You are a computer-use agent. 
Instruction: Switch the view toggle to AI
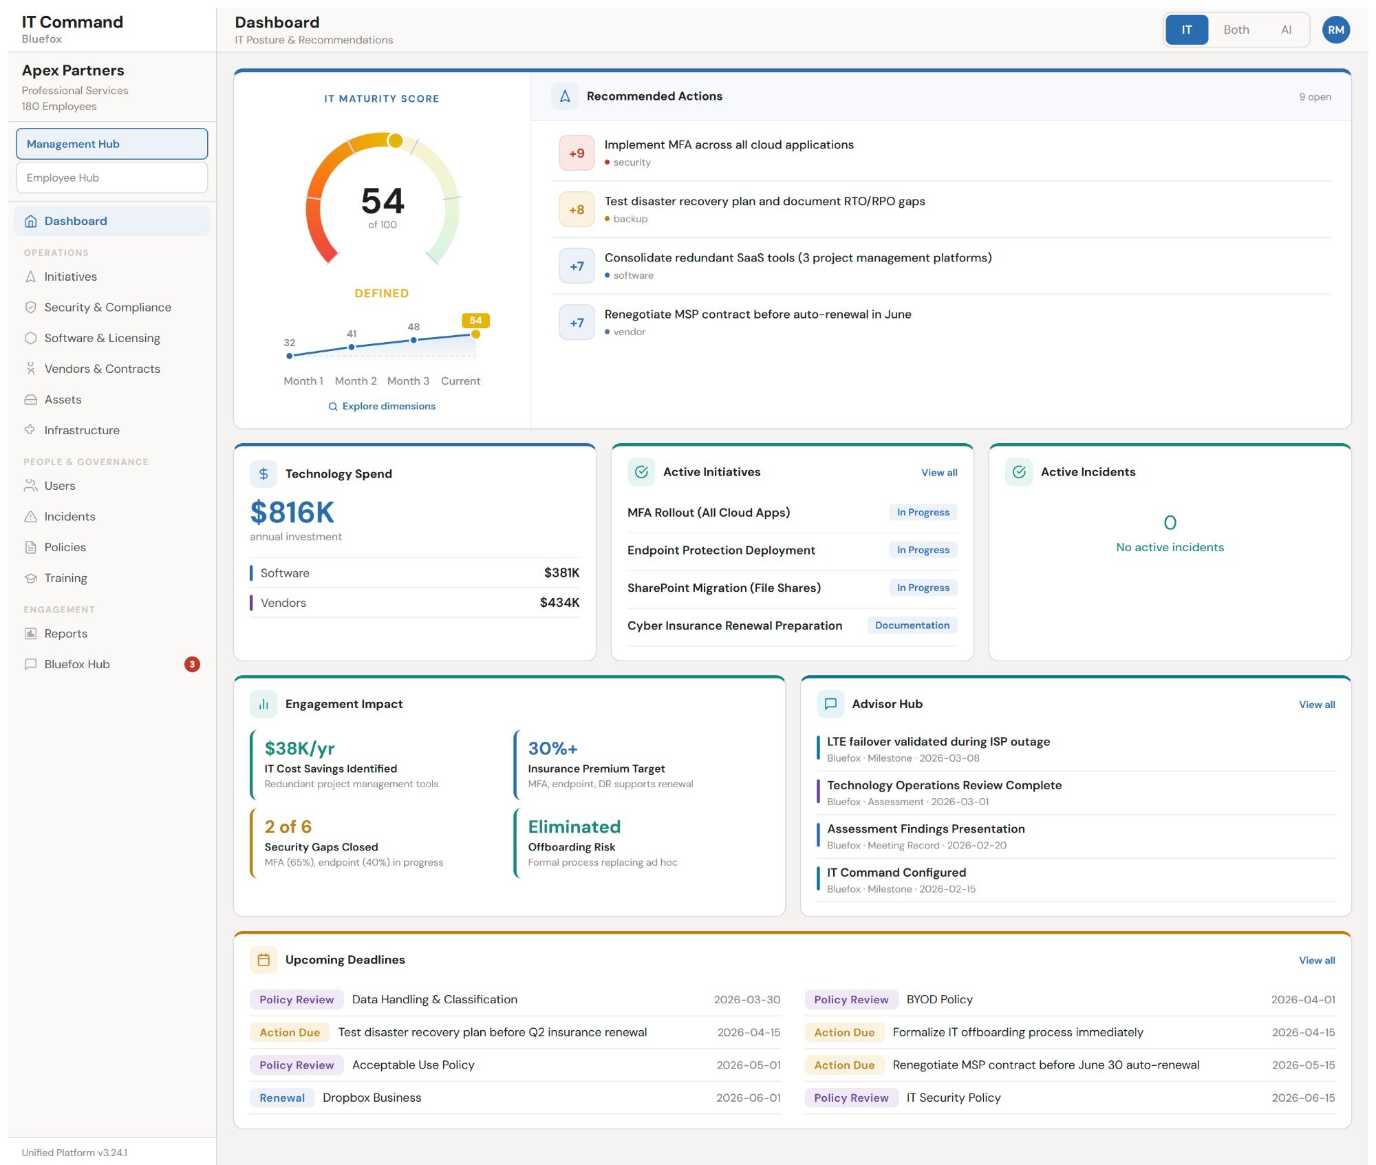pyautogui.click(x=1285, y=29)
